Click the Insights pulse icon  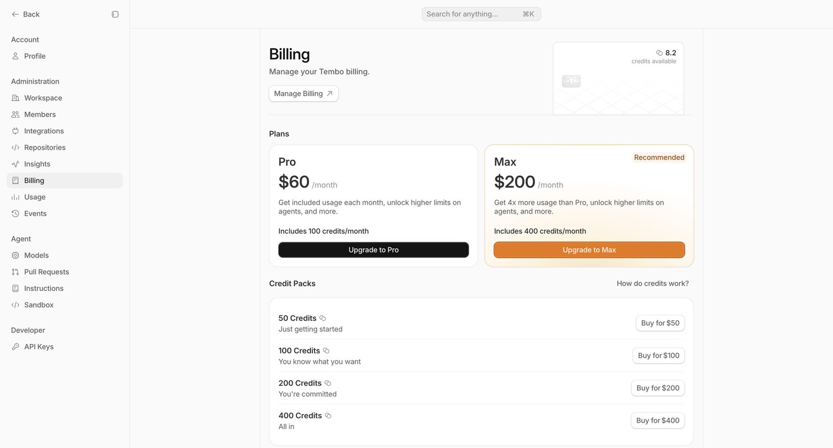(x=15, y=164)
